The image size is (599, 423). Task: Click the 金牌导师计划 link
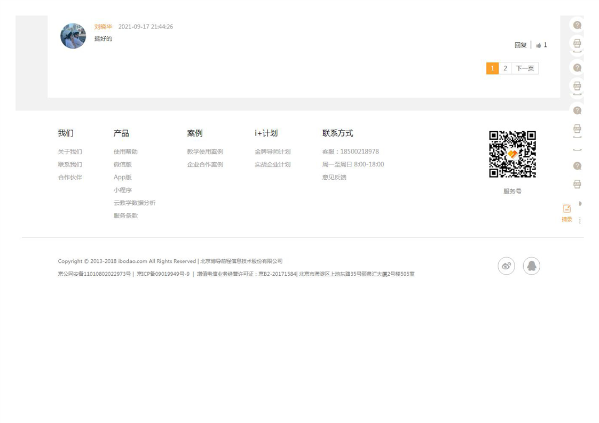click(272, 152)
